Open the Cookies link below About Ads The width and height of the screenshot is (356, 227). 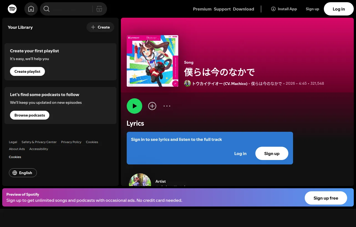[15, 157]
